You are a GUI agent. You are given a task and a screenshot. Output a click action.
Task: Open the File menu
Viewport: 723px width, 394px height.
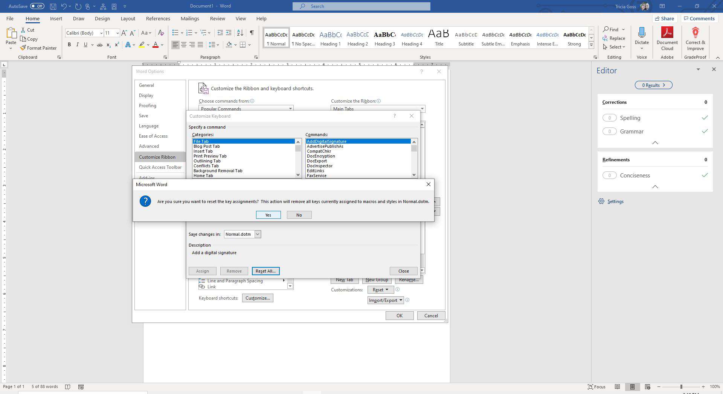pyautogui.click(x=10, y=18)
